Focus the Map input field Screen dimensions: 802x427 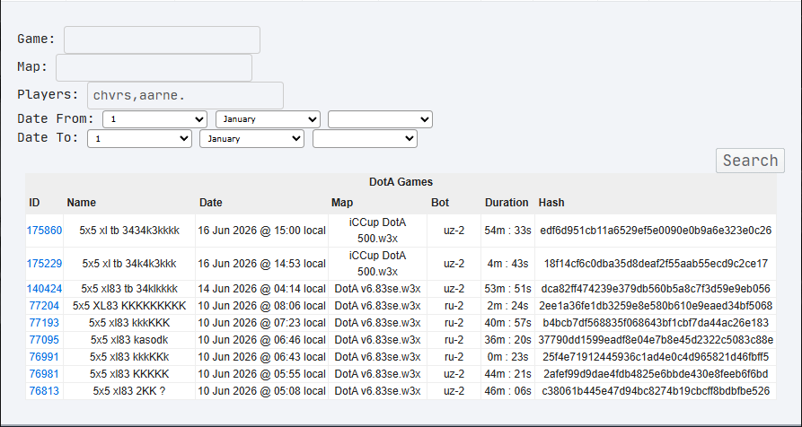pyautogui.click(x=154, y=67)
